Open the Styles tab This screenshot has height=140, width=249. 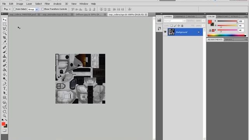coord(235,16)
